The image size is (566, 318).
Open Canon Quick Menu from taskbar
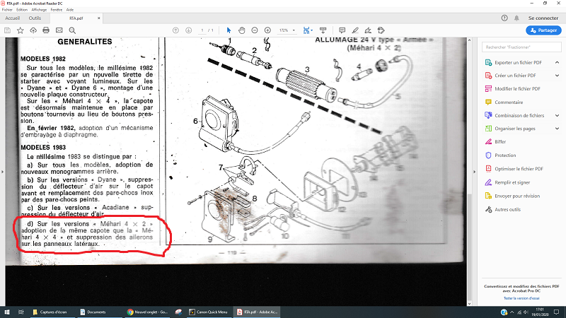[x=209, y=312]
